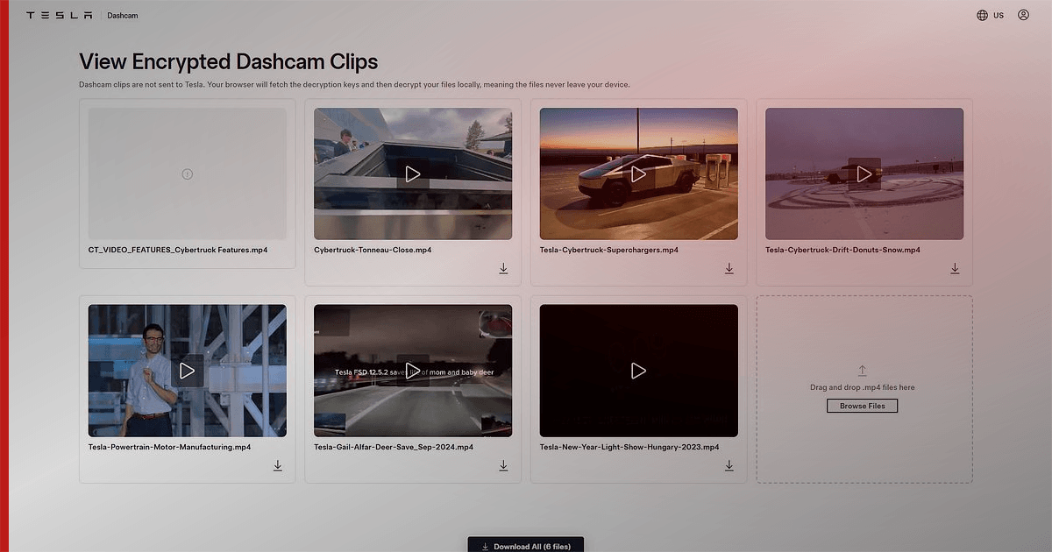
Task: Open the Dashcam header link
Action: (x=123, y=16)
